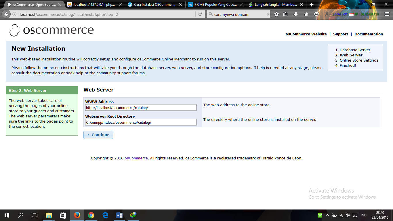Open a new browser tab with plus
393x221 pixels.
click(312, 5)
